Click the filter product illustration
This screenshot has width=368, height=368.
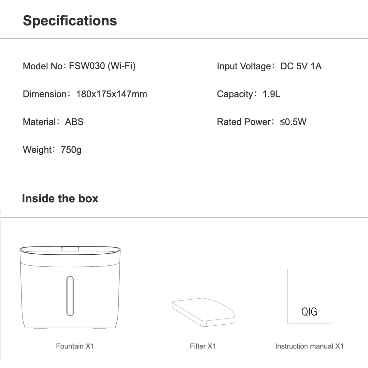tap(204, 312)
